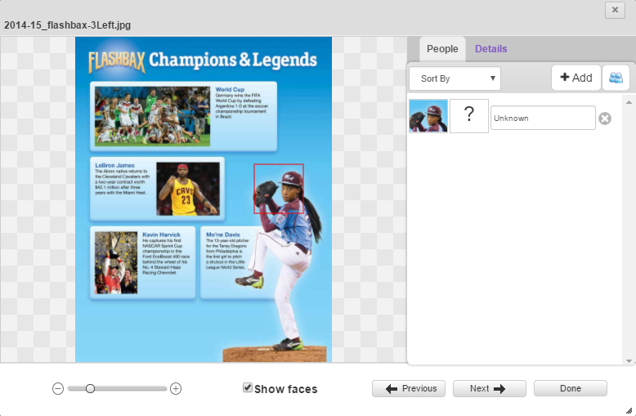
Task: Click the Mo'ne Davis heading text
Action: click(222, 235)
